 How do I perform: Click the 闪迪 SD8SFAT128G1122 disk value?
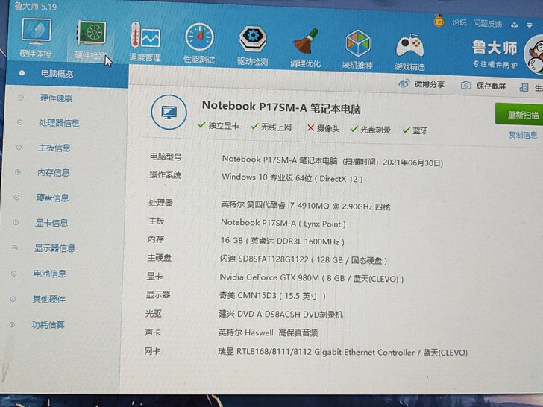[x=304, y=259]
